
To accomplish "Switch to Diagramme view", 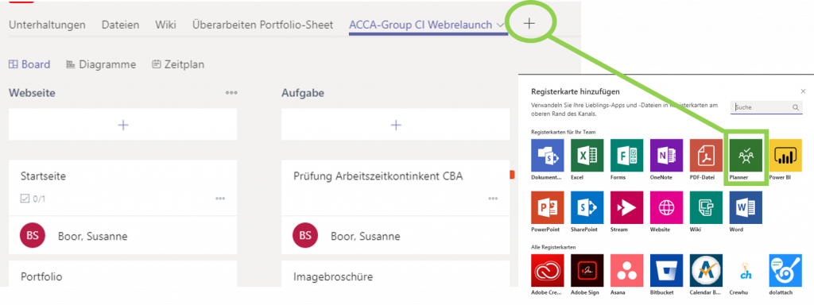I will pos(101,65).
